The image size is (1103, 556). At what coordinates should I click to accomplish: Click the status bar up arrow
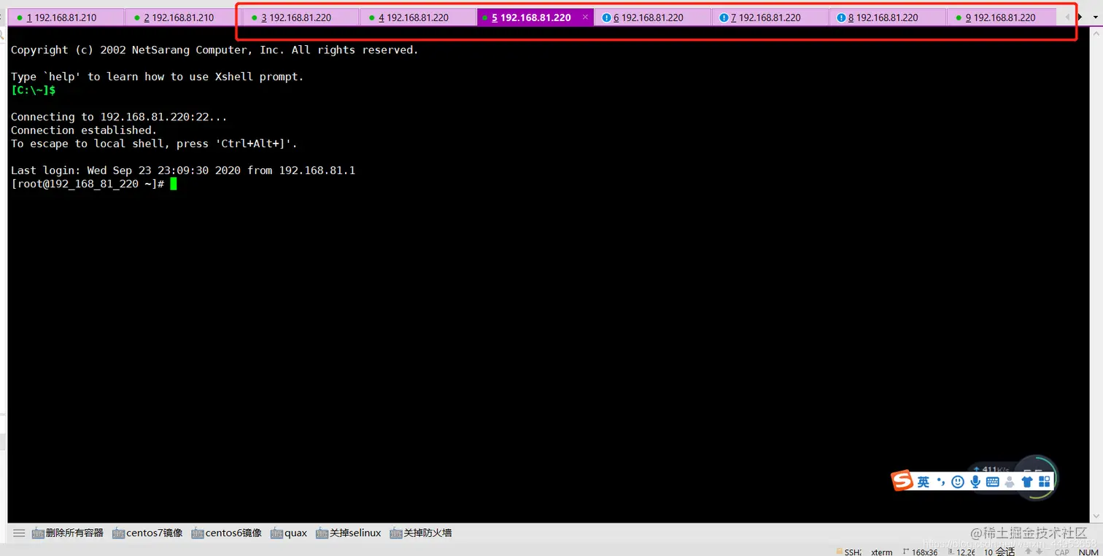1029,552
